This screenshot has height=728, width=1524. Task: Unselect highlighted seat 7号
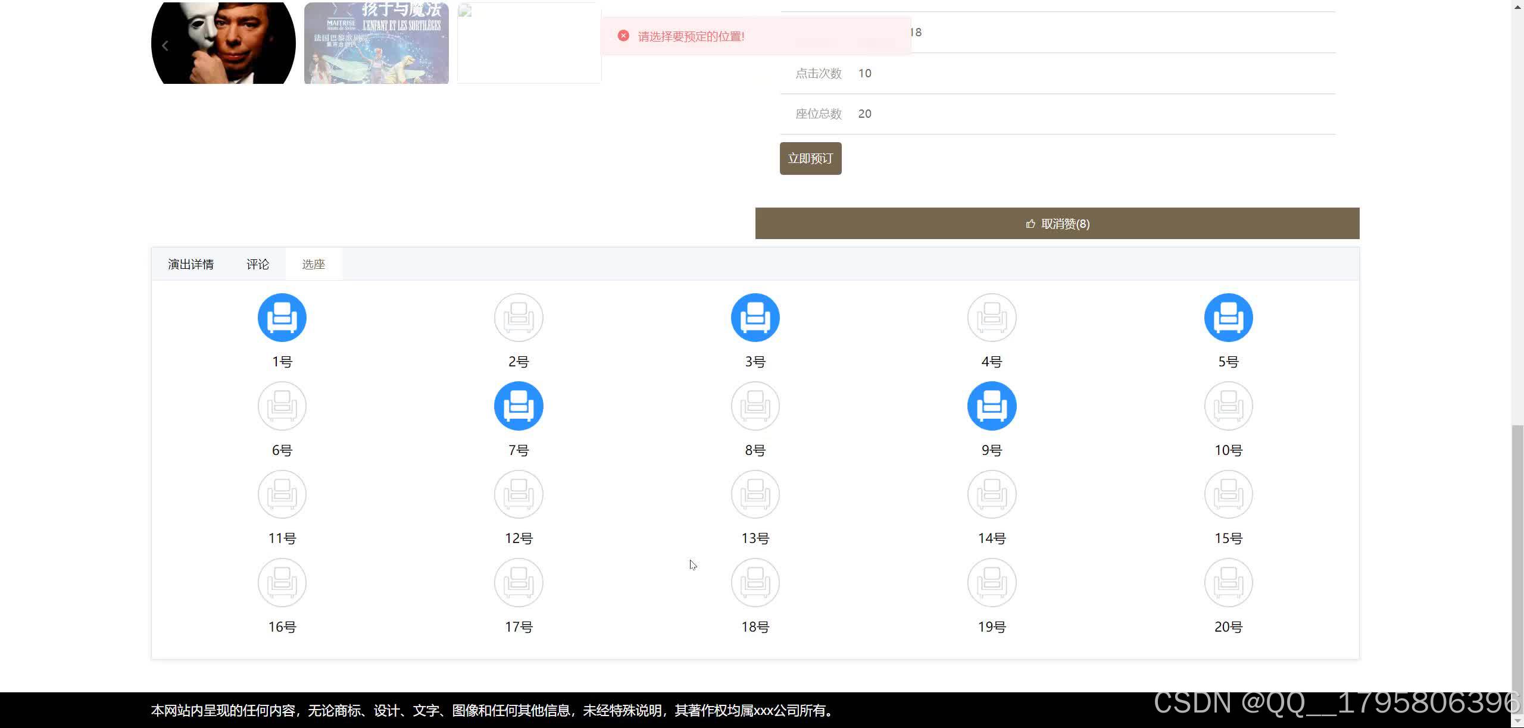coord(519,406)
